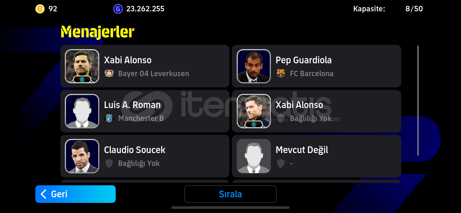Click the shield icon under Mevcut Değil
Viewport: 461px width, 213px height.
tap(281, 163)
